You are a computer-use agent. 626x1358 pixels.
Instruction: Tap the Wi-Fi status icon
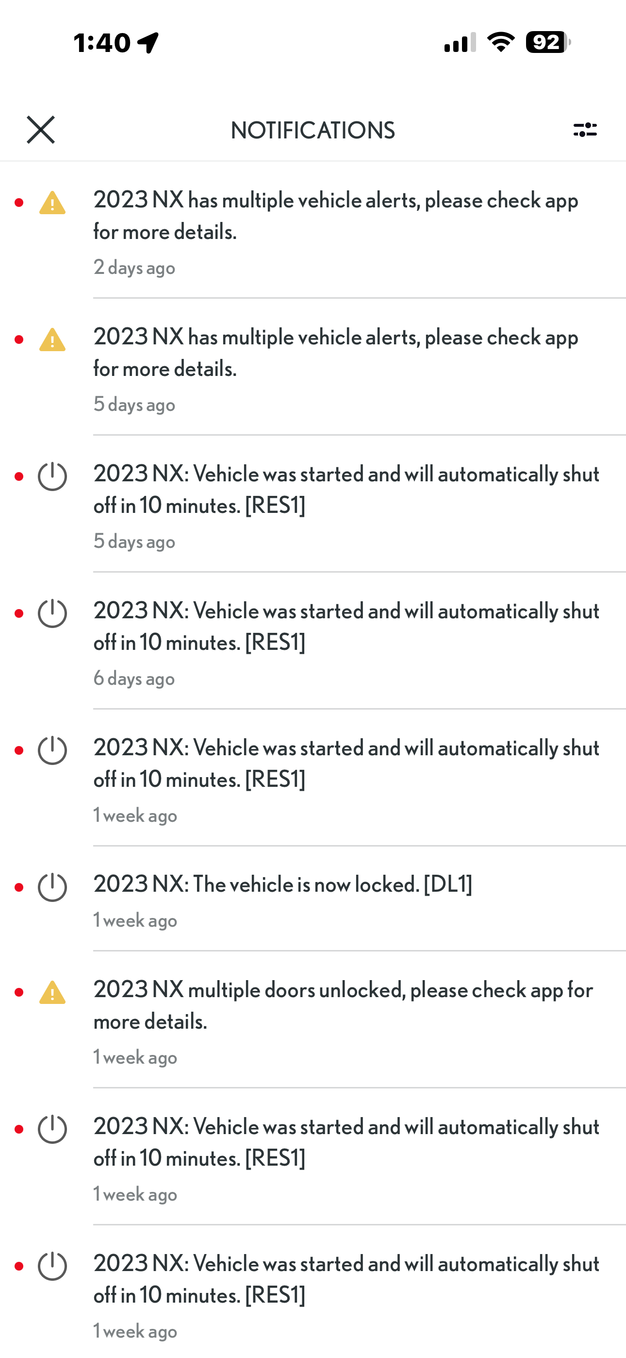coord(501,42)
